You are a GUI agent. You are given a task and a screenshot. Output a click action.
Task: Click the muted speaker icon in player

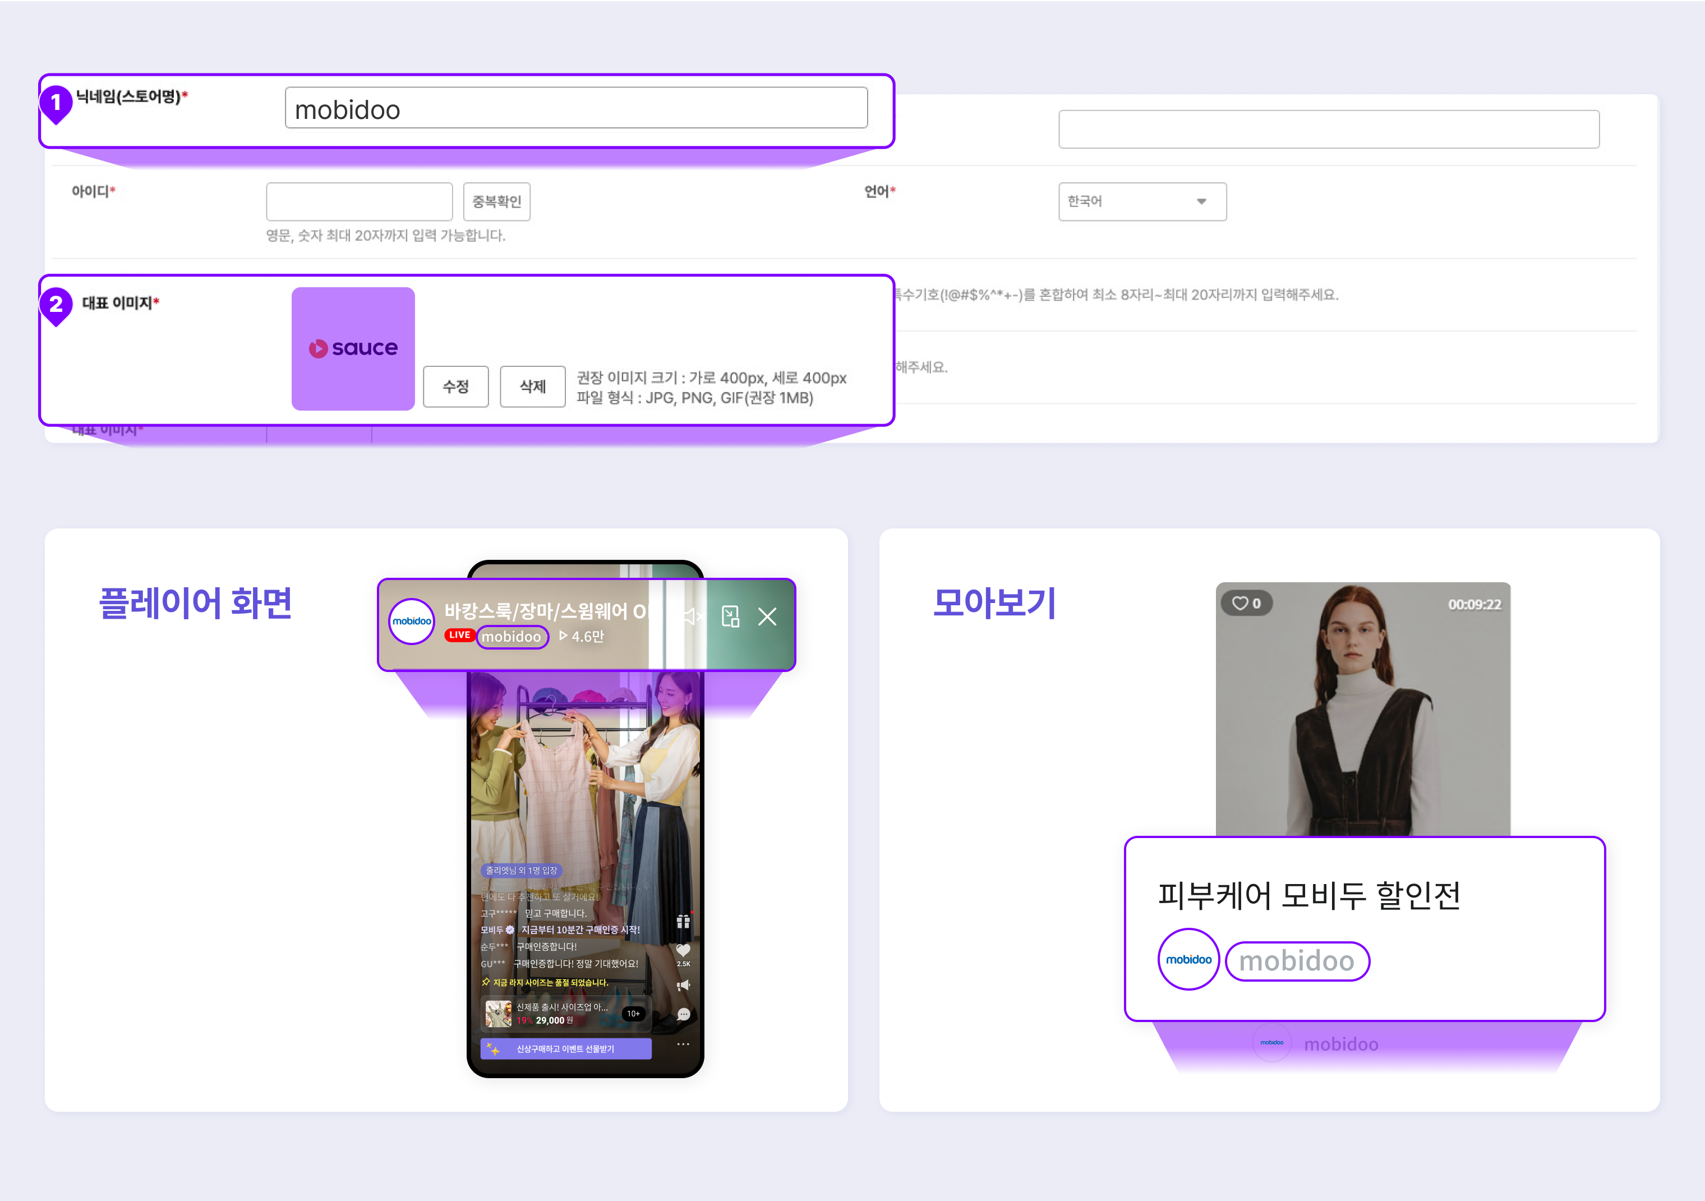click(x=692, y=616)
